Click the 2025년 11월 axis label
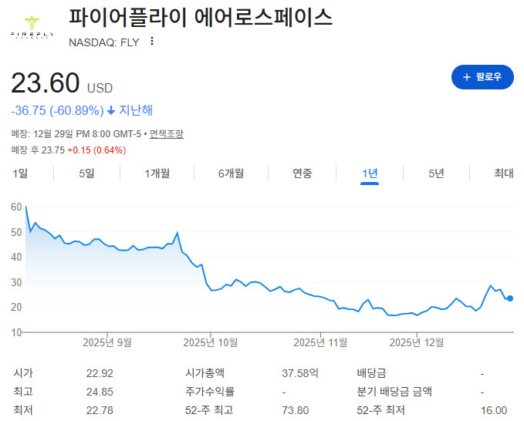This screenshot has height=421, width=524. 320,342
